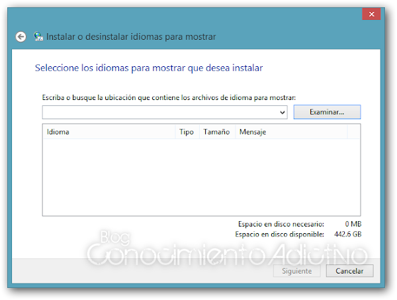Click the Siguiente button
The width and height of the screenshot is (397, 300).
pos(296,271)
